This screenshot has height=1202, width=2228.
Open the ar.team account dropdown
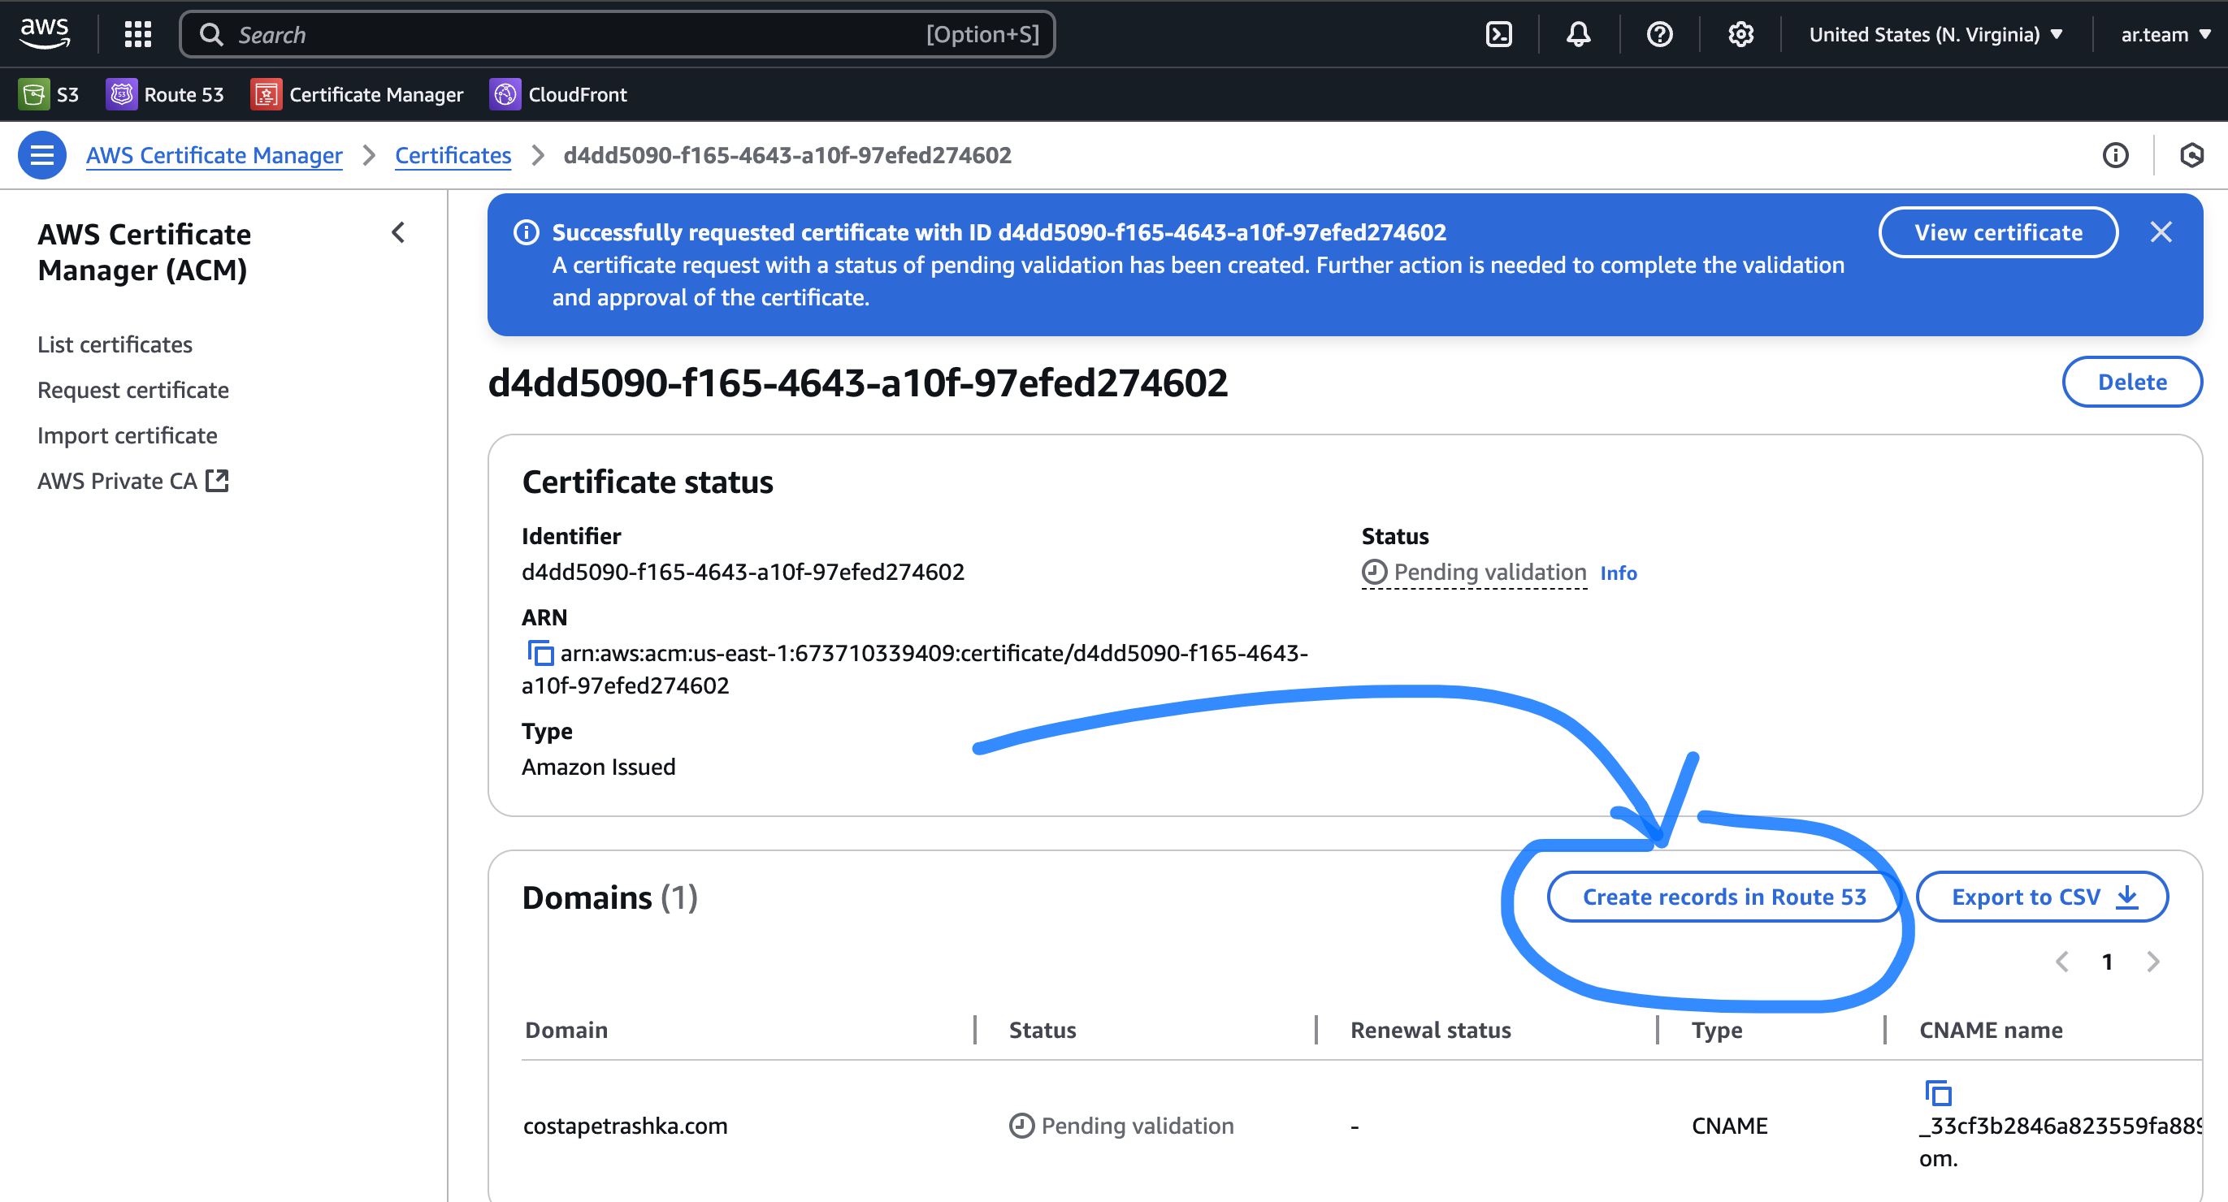(x=2164, y=35)
